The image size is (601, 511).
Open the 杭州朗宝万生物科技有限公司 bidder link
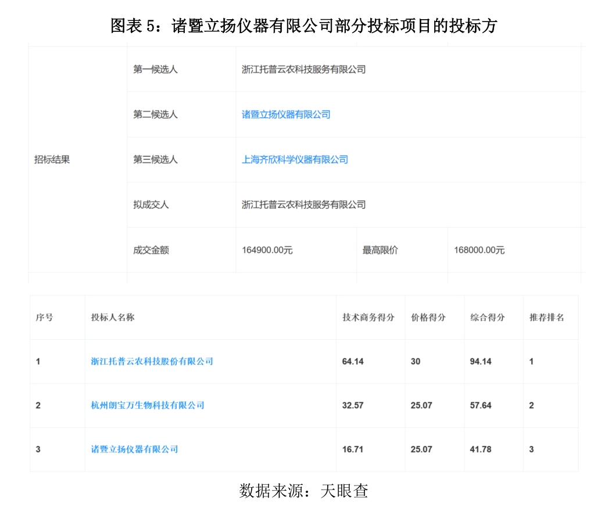(x=148, y=405)
